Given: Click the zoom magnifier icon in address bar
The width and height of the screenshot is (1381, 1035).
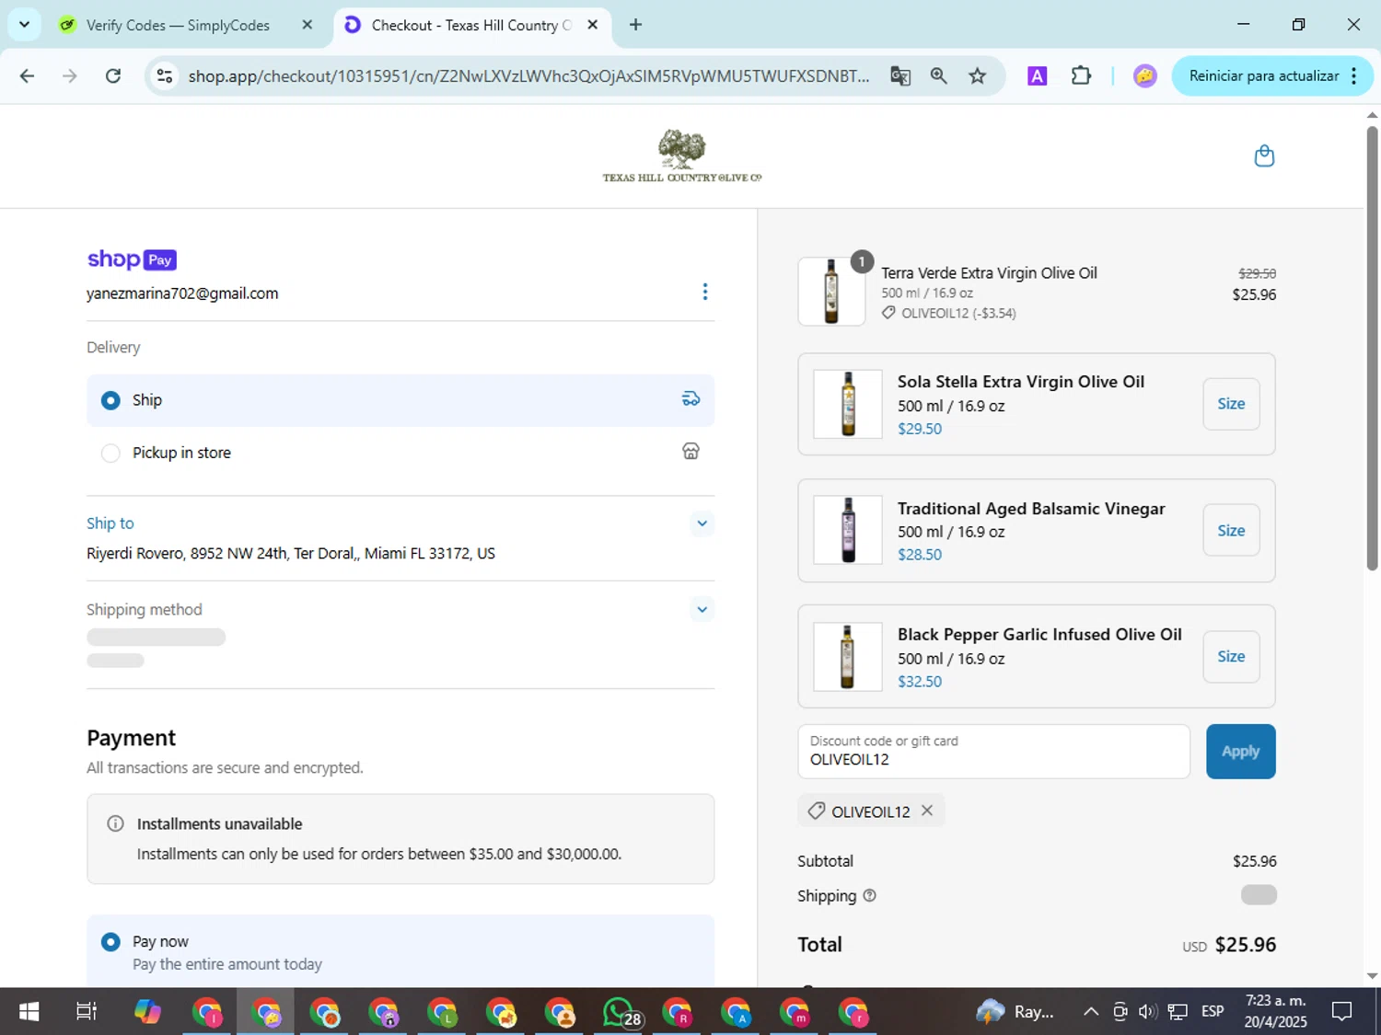Looking at the screenshot, I should tap(938, 76).
